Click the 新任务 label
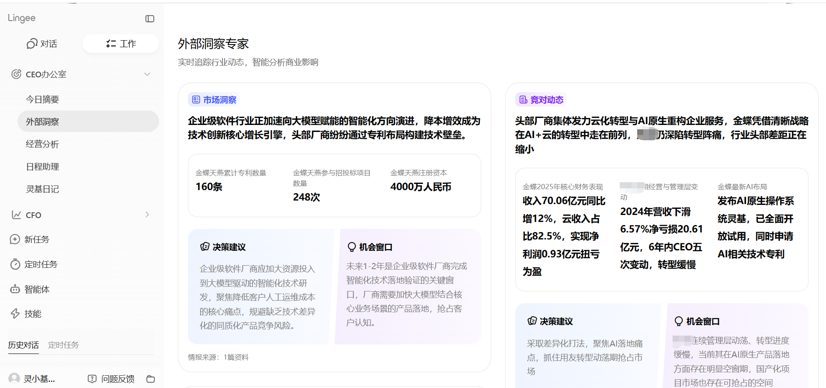This screenshot has width=826, height=388. coord(37,239)
